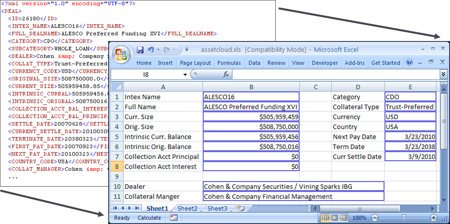This screenshot has height=224, width=450.
Task: Switch to the Sheet3 worksheet tab
Action: pos(218,208)
